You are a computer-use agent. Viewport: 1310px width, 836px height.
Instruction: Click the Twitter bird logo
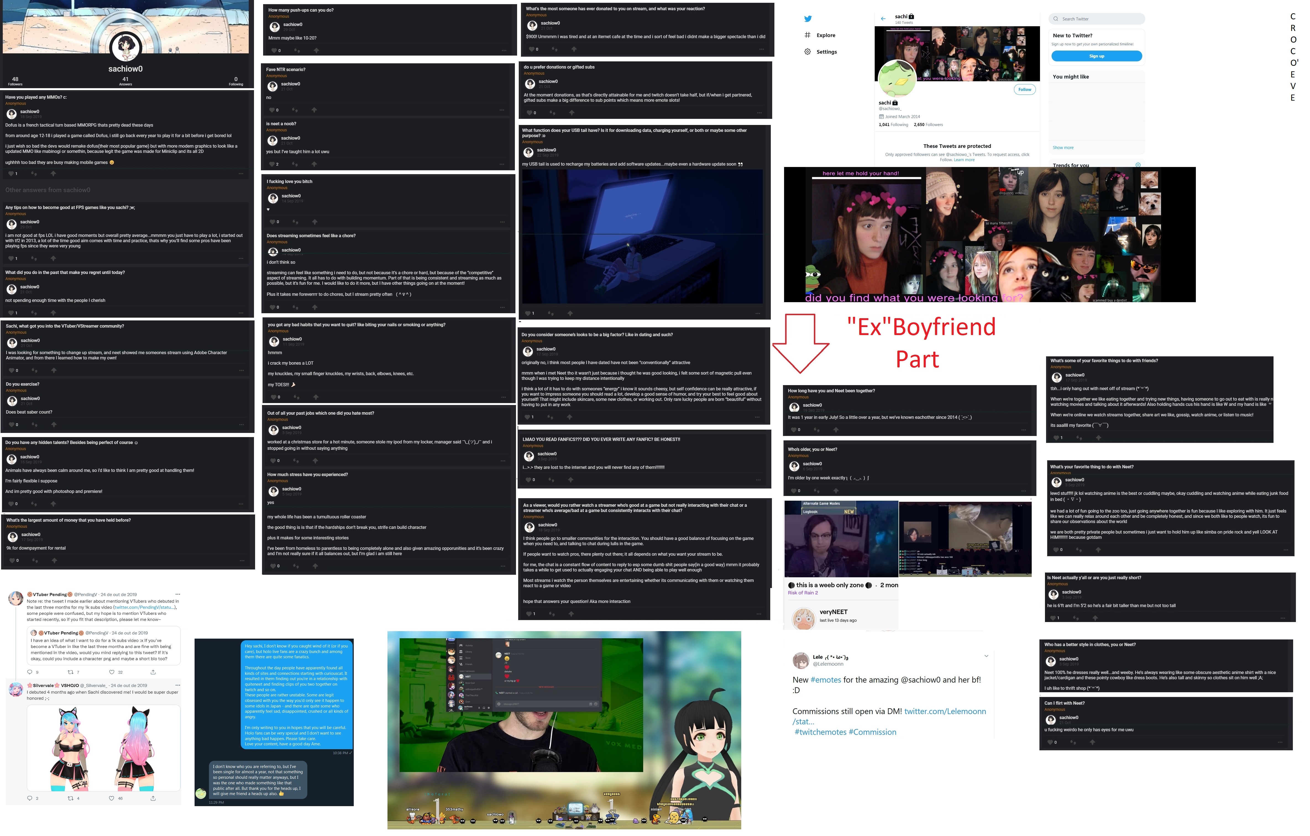point(808,19)
